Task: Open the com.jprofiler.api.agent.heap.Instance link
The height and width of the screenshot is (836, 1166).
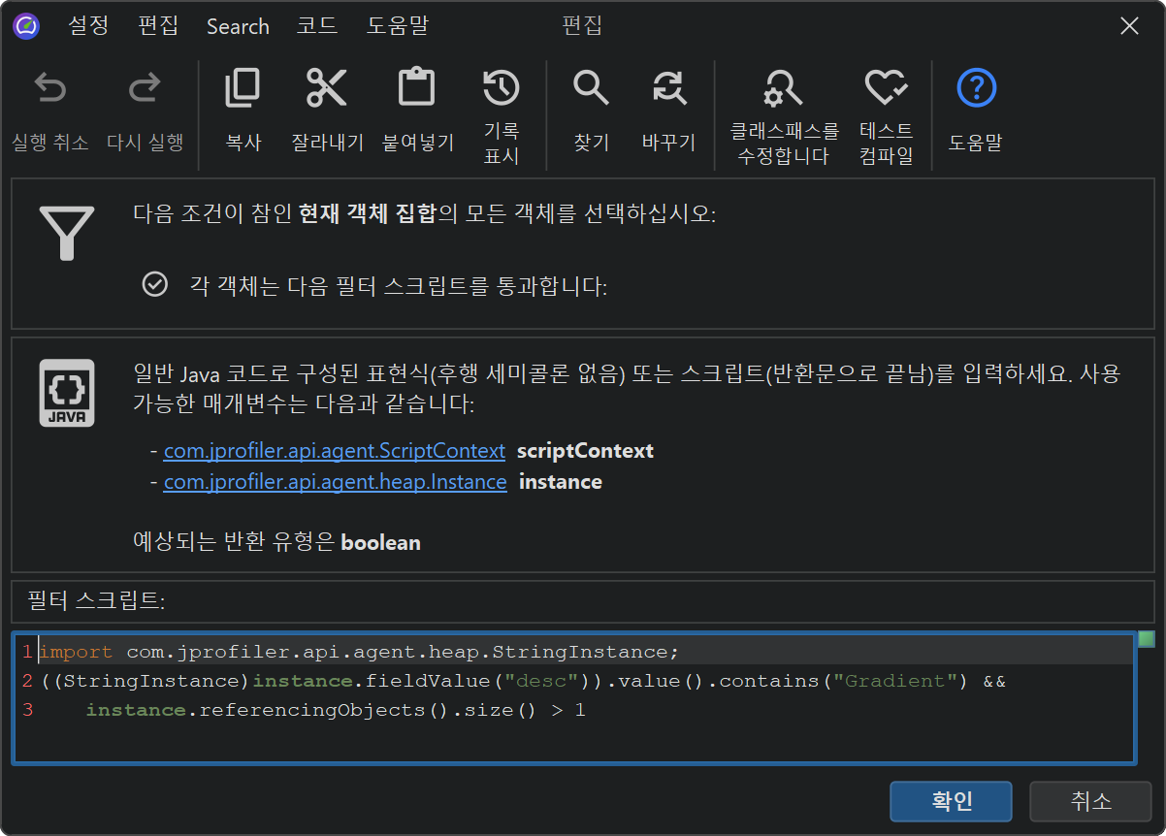Action: coord(335,482)
